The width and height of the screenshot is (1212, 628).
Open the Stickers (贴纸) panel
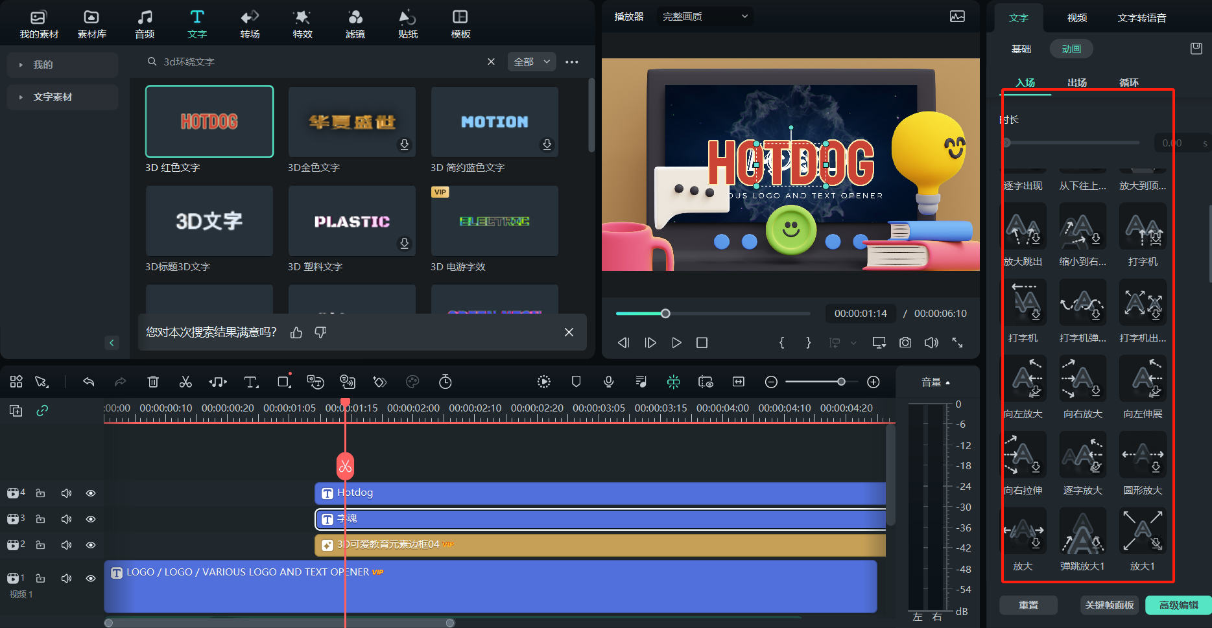click(407, 24)
